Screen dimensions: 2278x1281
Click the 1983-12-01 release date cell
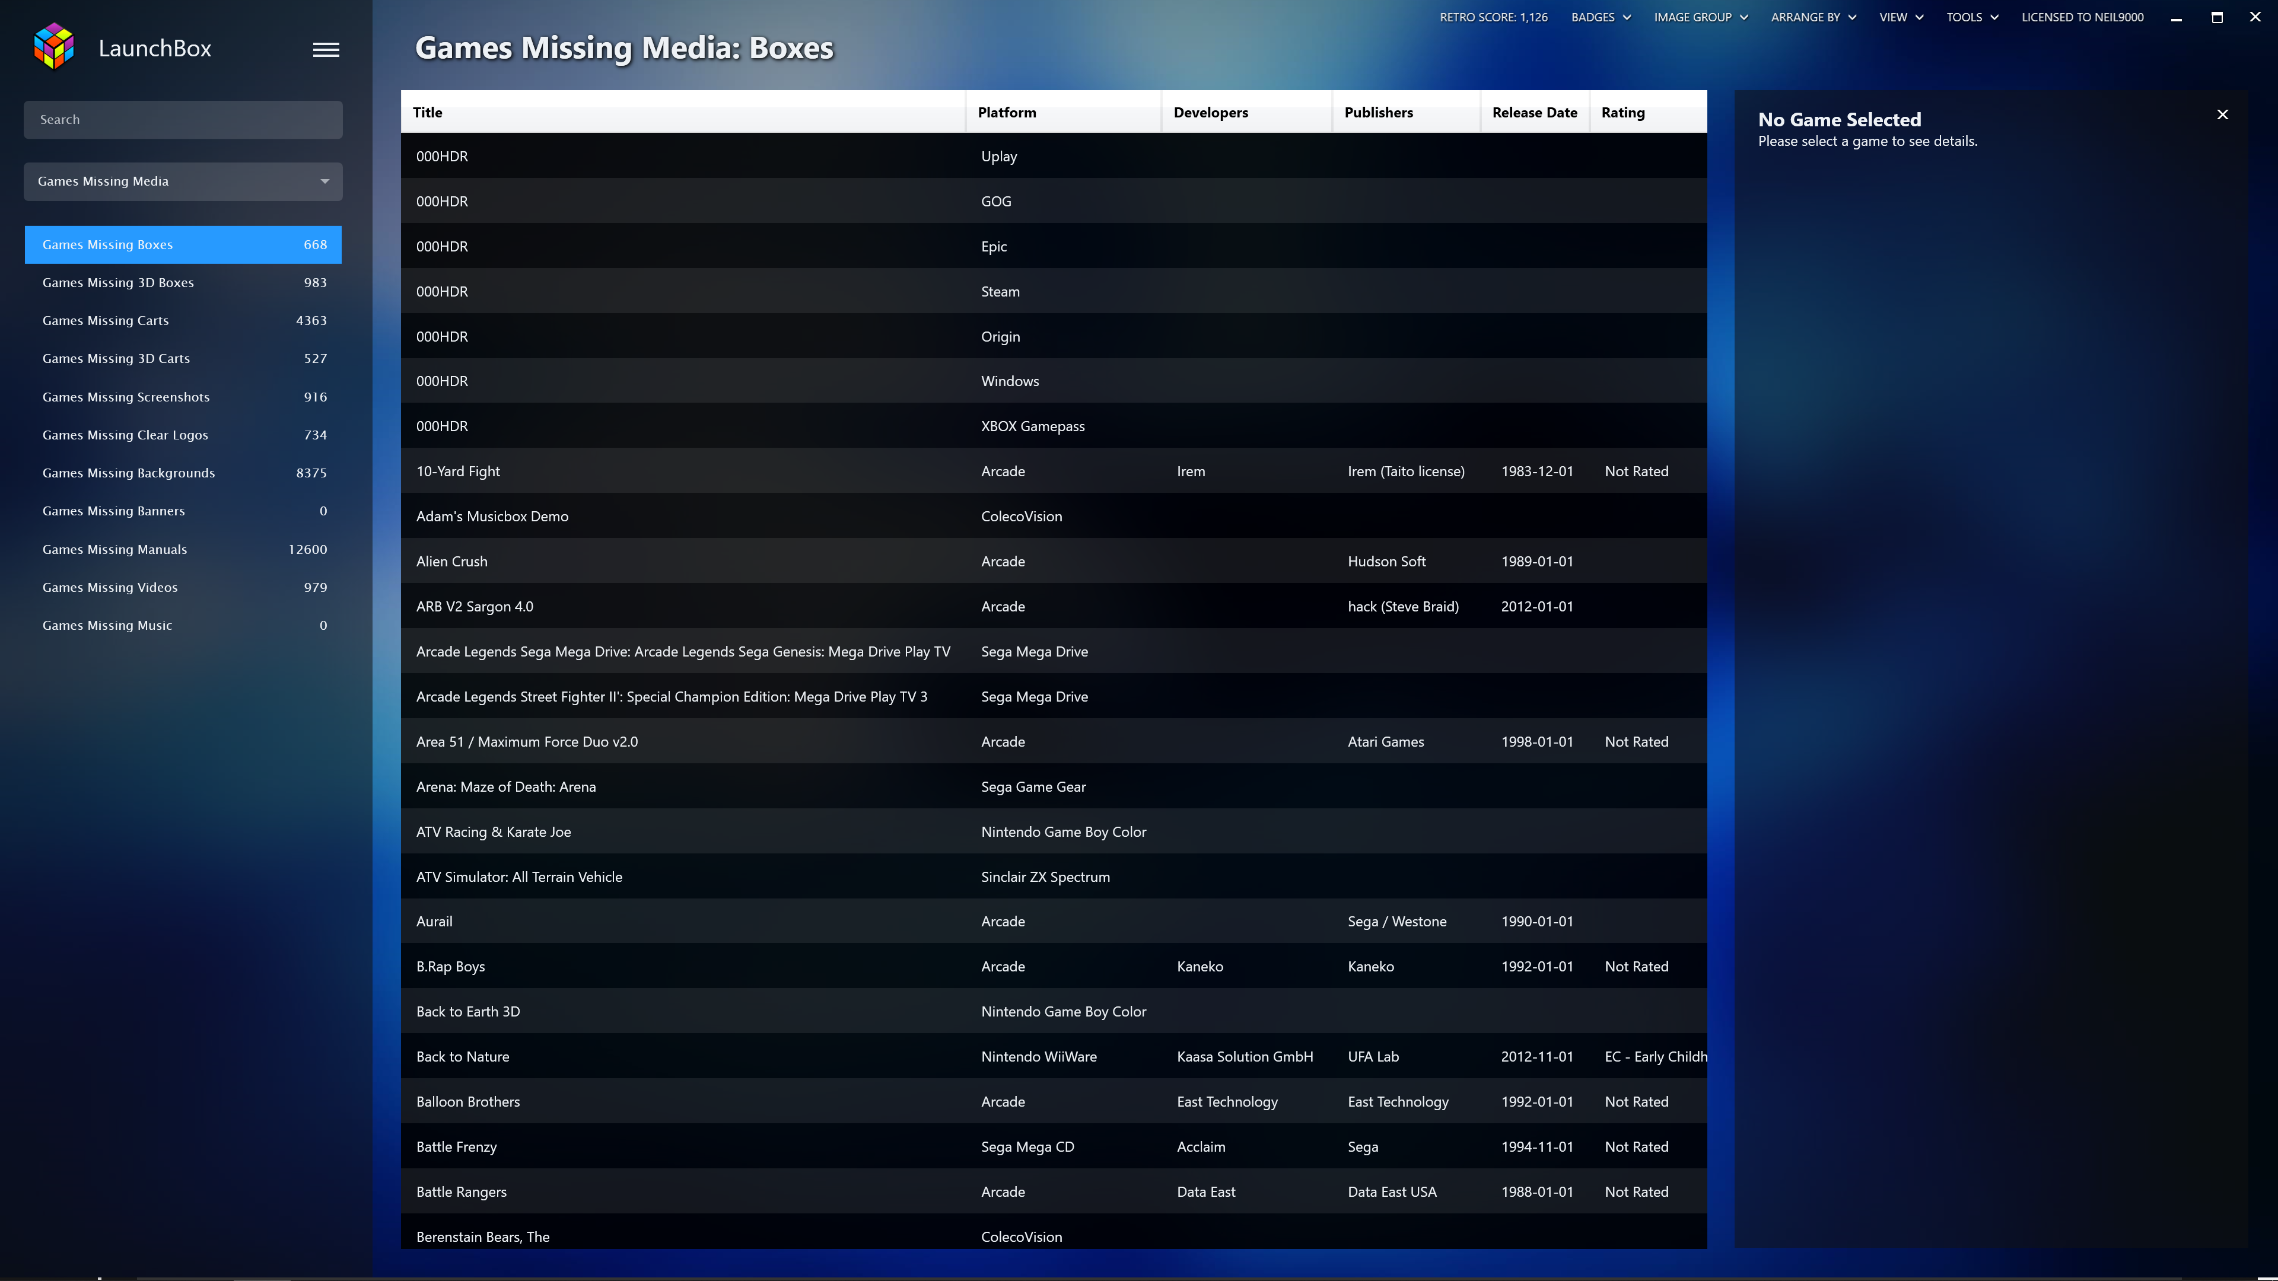[x=1537, y=471]
